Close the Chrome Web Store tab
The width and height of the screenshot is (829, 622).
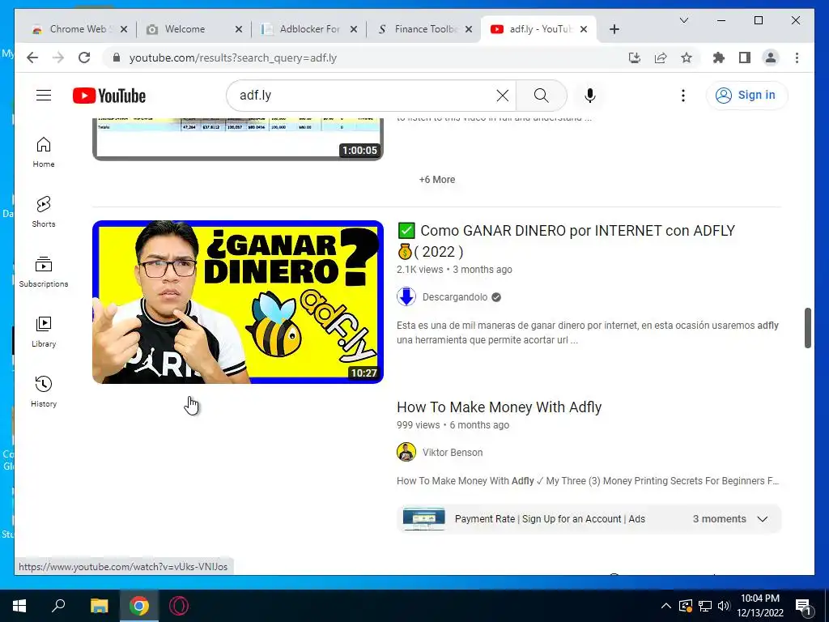coord(124,29)
